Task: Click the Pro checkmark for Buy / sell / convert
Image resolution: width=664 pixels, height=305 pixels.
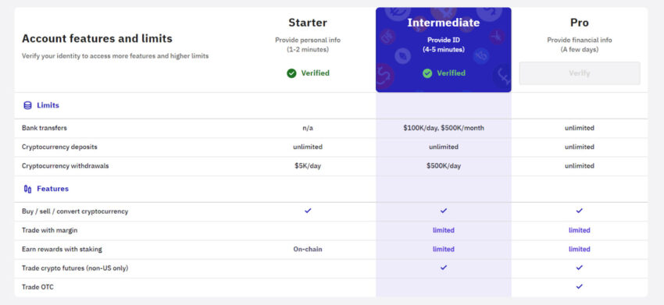Action: (x=580, y=211)
